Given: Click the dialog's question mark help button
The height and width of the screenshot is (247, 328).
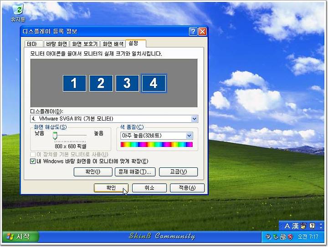Looking at the screenshot, I should 193,31.
